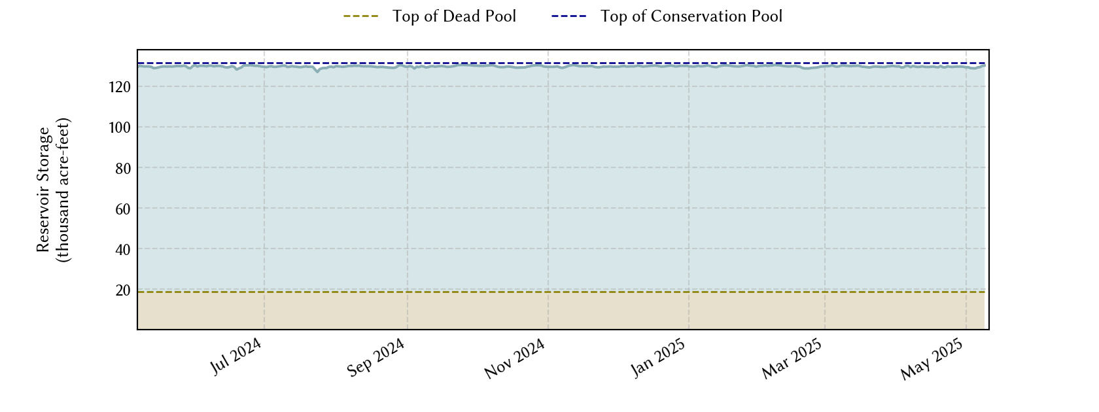
Task: Click the olive dashed legend line sample
Action: (x=361, y=16)
